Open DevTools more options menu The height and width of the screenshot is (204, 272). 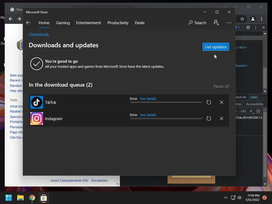pos(256,27)
